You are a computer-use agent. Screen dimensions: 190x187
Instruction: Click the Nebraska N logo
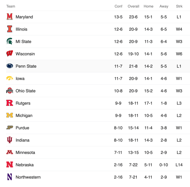coord(9,164)
